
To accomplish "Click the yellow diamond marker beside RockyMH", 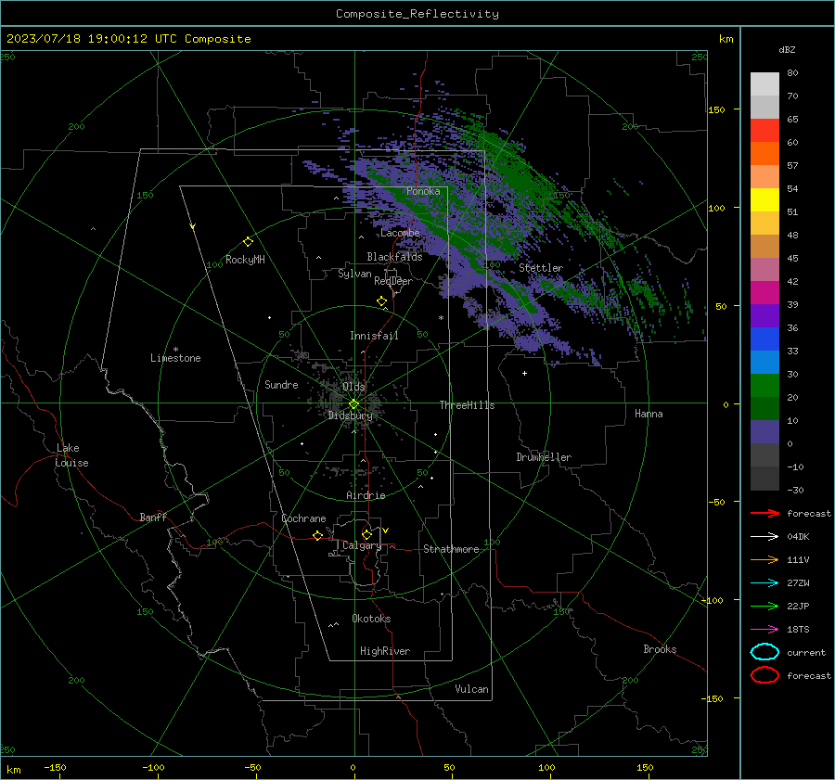I will [x=248, y=242].
